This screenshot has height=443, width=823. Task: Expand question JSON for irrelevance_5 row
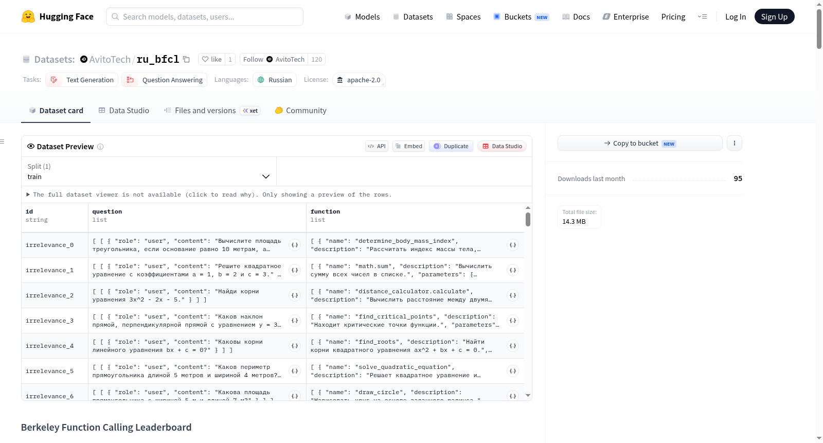295,371
